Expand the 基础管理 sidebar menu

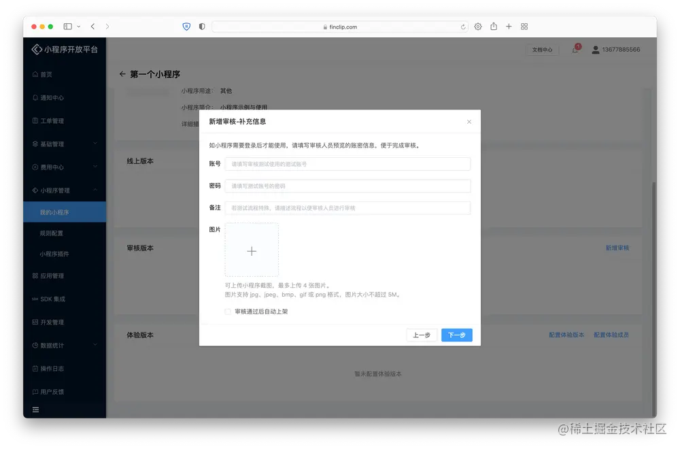coord(65,144)
